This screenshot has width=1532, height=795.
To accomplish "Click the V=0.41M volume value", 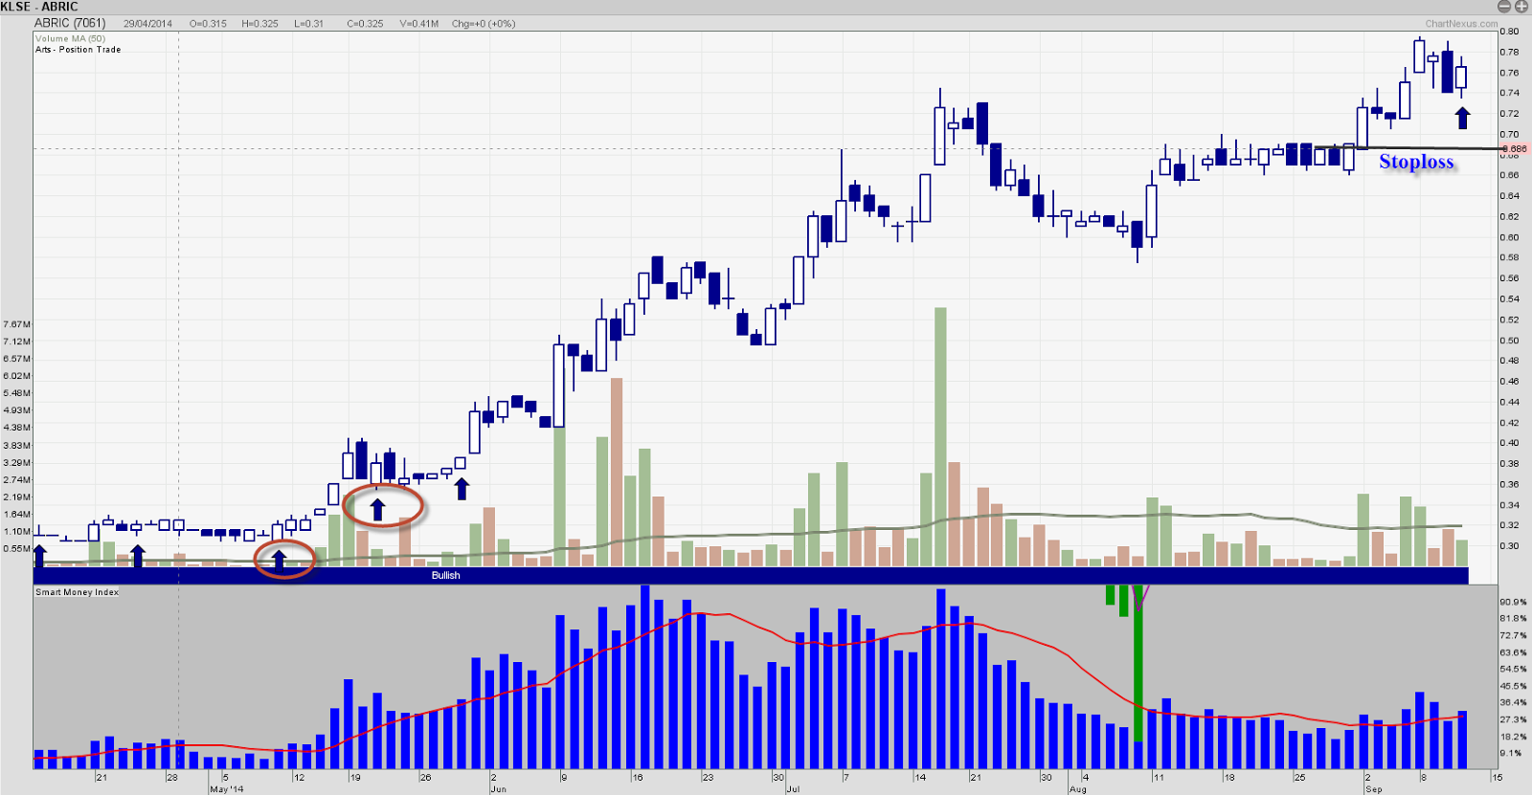I will (418, 24).
